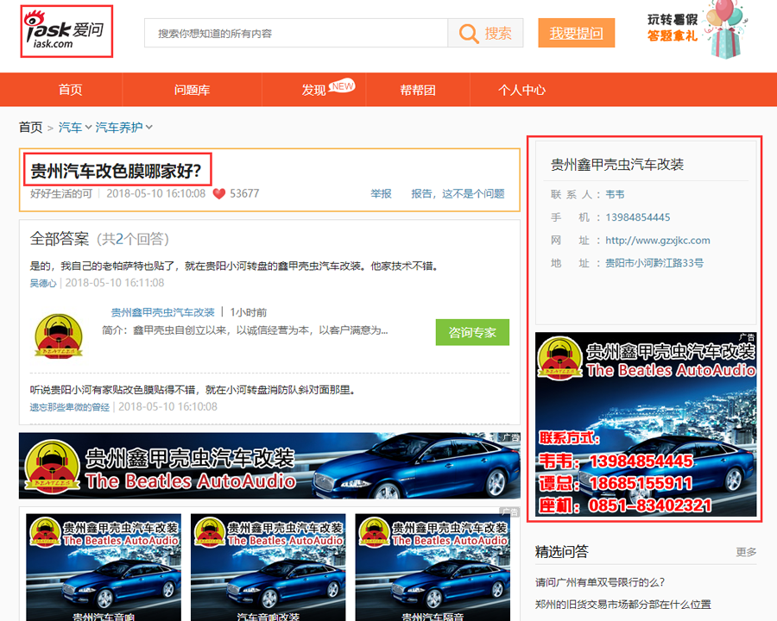Click 更多 next to 精选问答
Viewport: 777px width, 621px height.
tap(746, 552)
